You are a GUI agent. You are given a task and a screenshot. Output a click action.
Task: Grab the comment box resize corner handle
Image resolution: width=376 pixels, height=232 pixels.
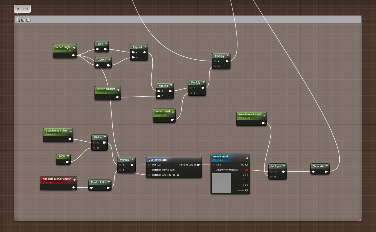click(x=360, y=219)
